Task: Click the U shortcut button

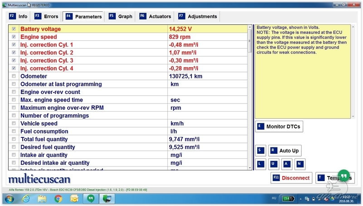Action: point(274,164)
